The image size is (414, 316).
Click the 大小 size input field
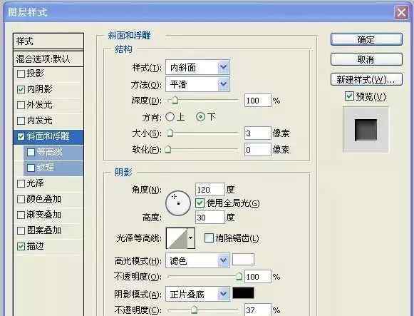(x=258, y=133)
